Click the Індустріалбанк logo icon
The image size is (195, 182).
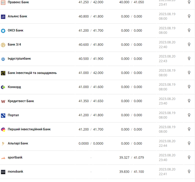3,59
